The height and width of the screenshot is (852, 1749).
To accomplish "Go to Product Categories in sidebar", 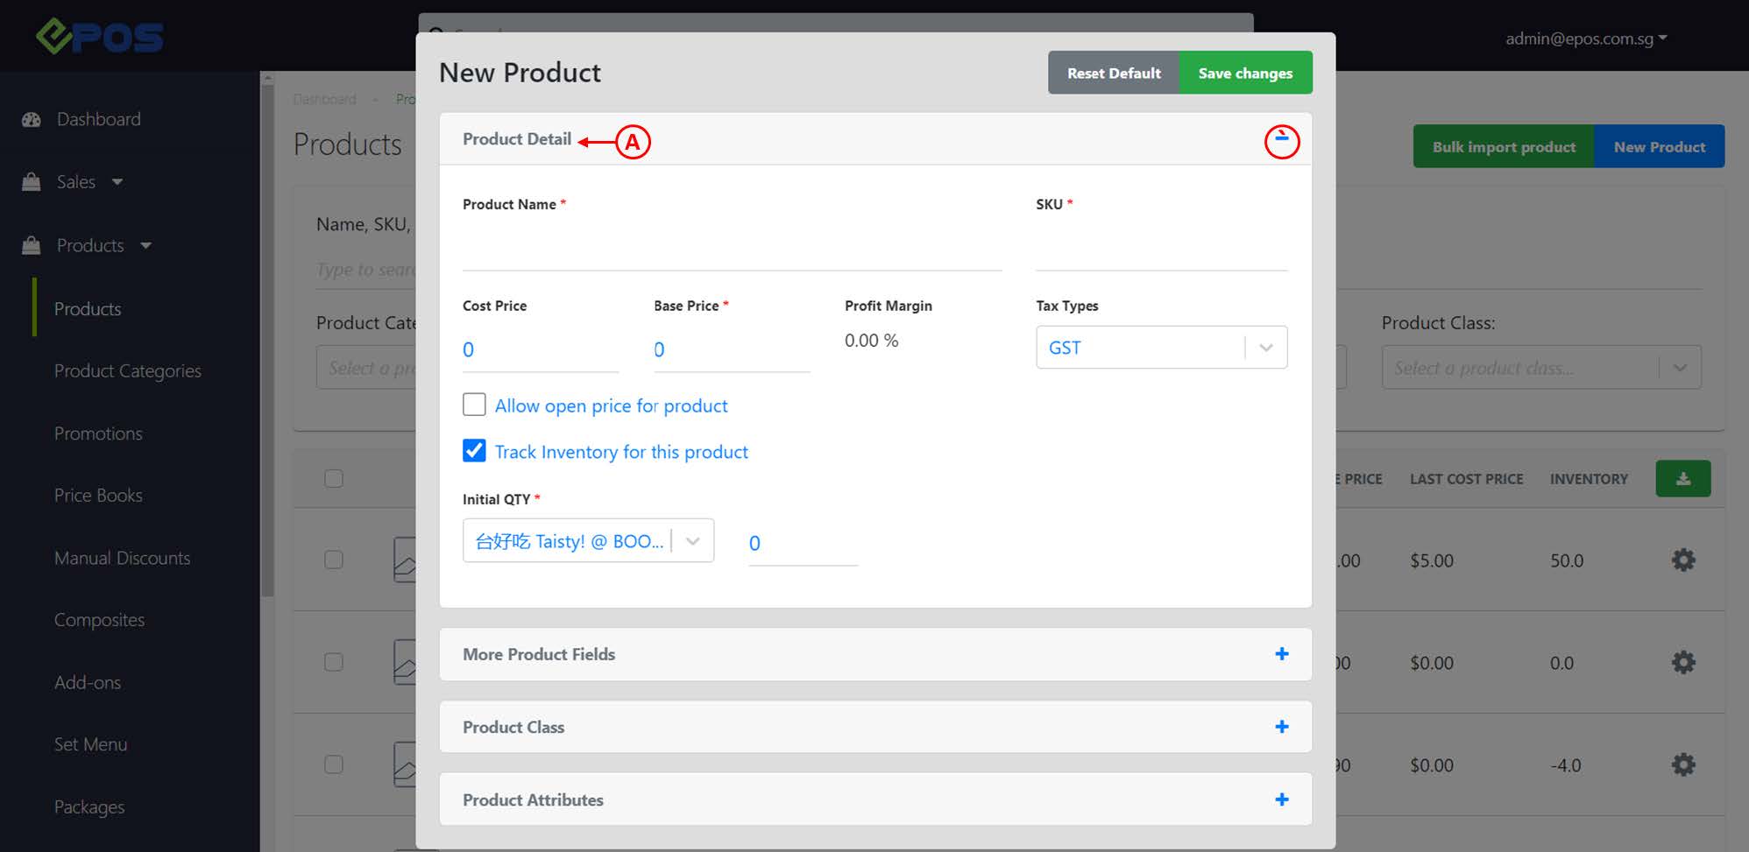I will point(128,371).
